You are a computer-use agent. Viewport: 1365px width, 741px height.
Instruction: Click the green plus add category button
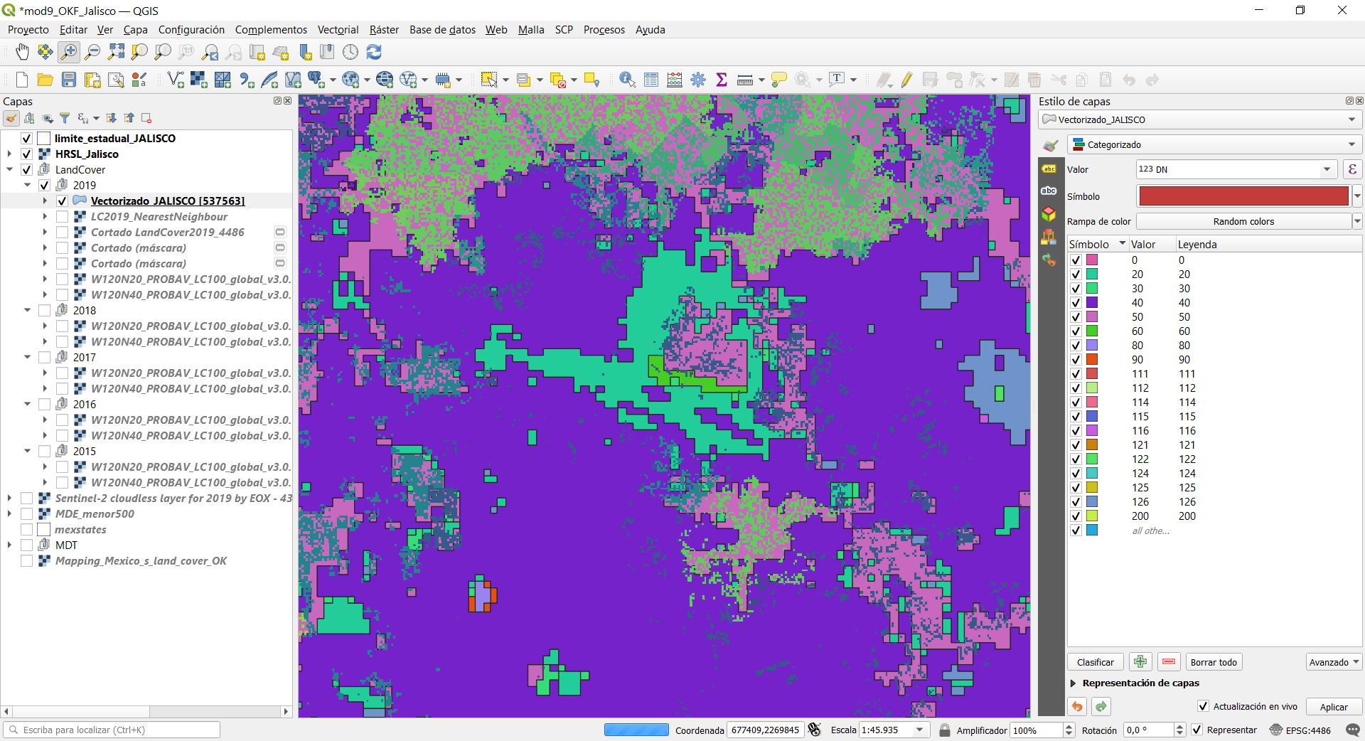[x=1140, y=662]
